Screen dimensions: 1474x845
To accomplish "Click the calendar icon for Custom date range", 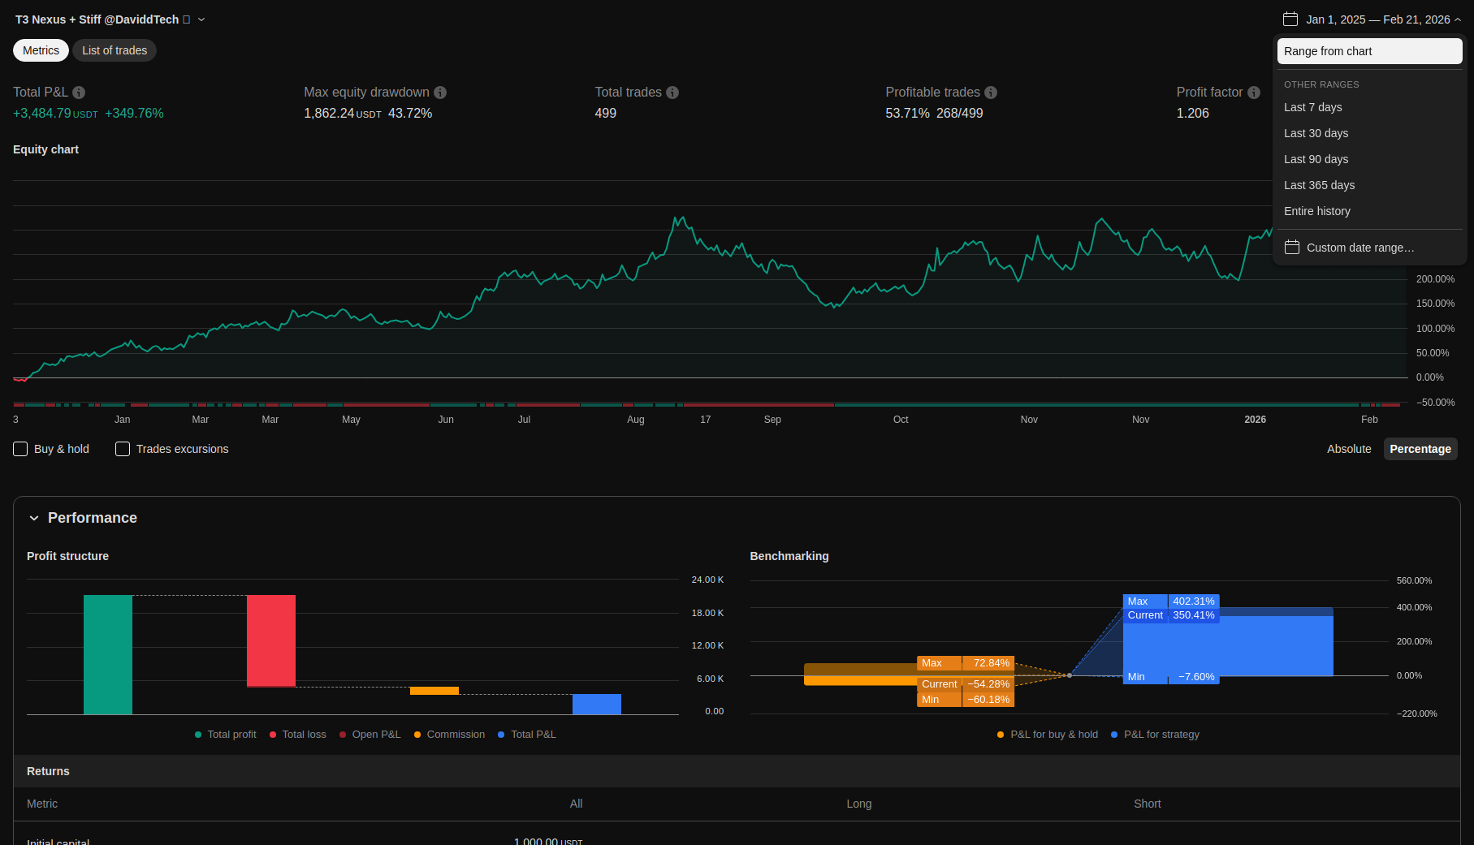I will (x=1291, y=248).
